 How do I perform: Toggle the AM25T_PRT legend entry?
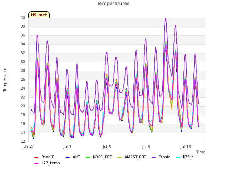[x=132, y=157]
